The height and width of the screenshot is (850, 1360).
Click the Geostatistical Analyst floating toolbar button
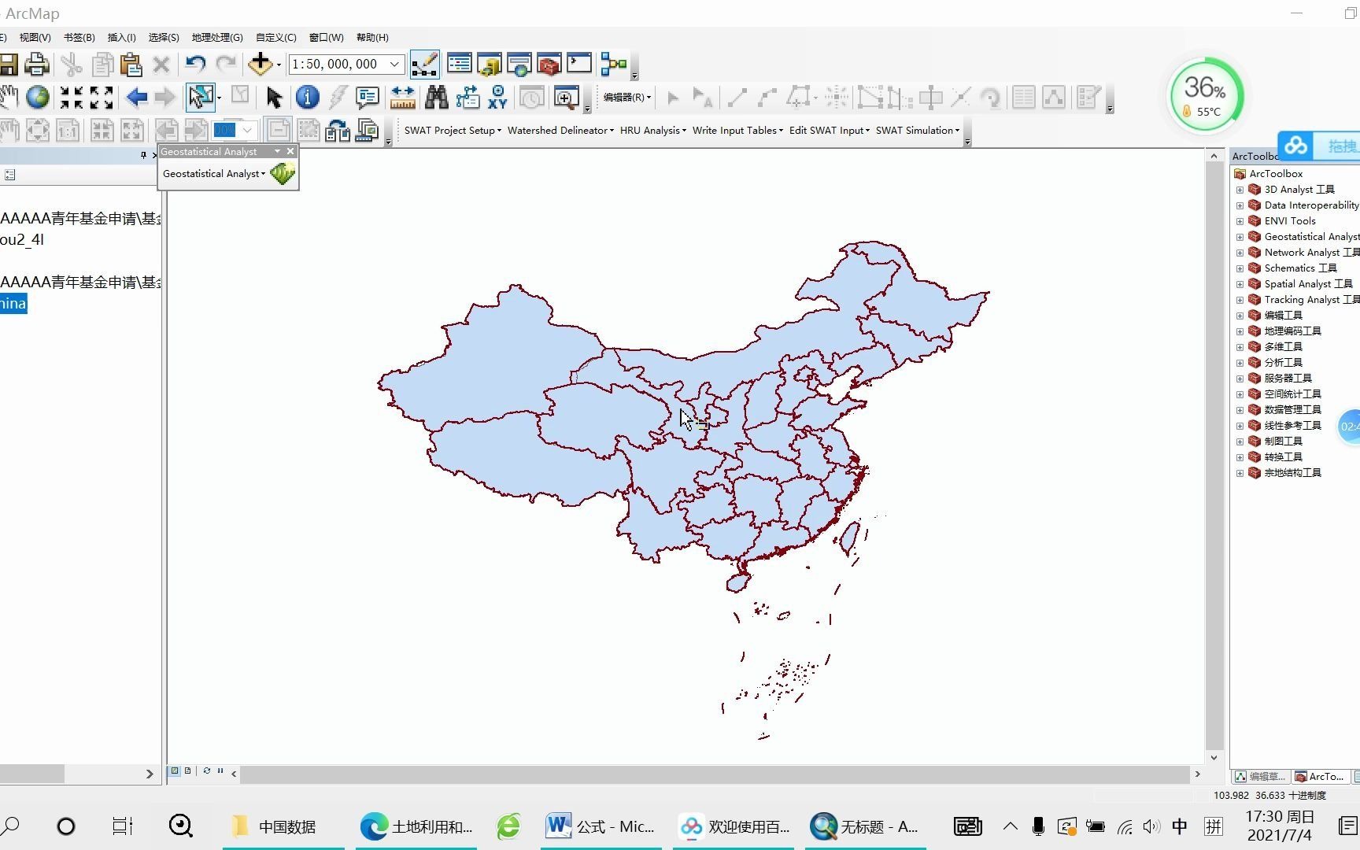tap(213, 173)
